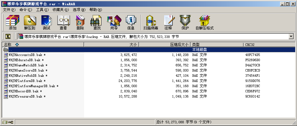Click the 添加 (Add) toolbar icon

(x=13, y=22)
